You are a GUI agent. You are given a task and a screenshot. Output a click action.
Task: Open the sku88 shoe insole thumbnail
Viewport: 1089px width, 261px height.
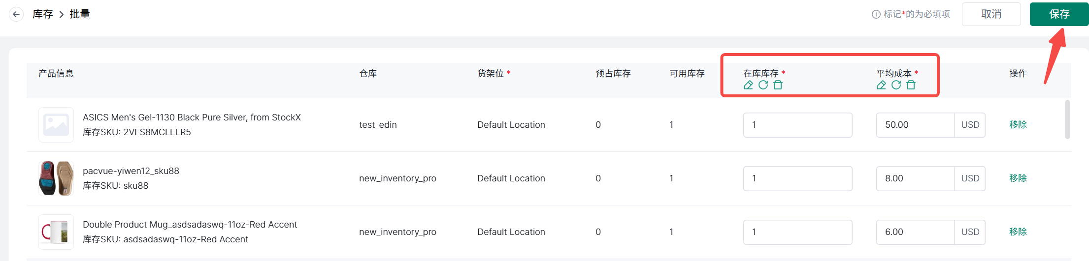click(x=56, y=178)
